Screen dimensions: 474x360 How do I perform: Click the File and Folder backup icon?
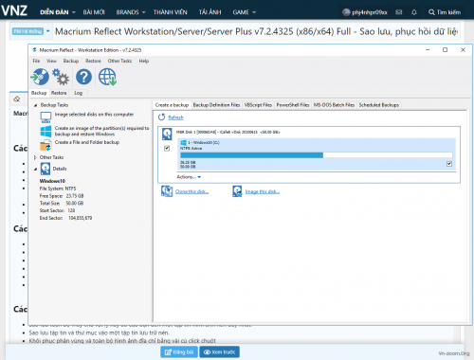coord(46,145)
